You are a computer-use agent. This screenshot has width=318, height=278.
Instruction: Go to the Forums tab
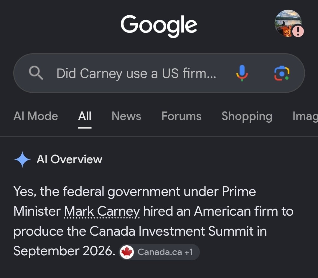point(182,116)
